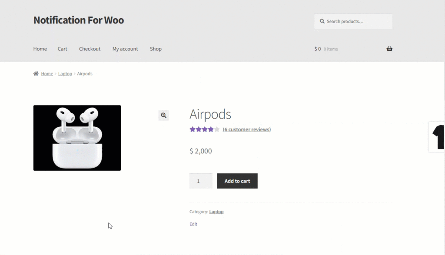
Task: Open the 6 customer reviews link
Action: pyautogui.click(x=247, y=129)
